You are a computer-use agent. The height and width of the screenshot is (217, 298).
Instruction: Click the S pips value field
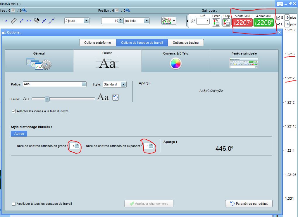pos(287,17)
